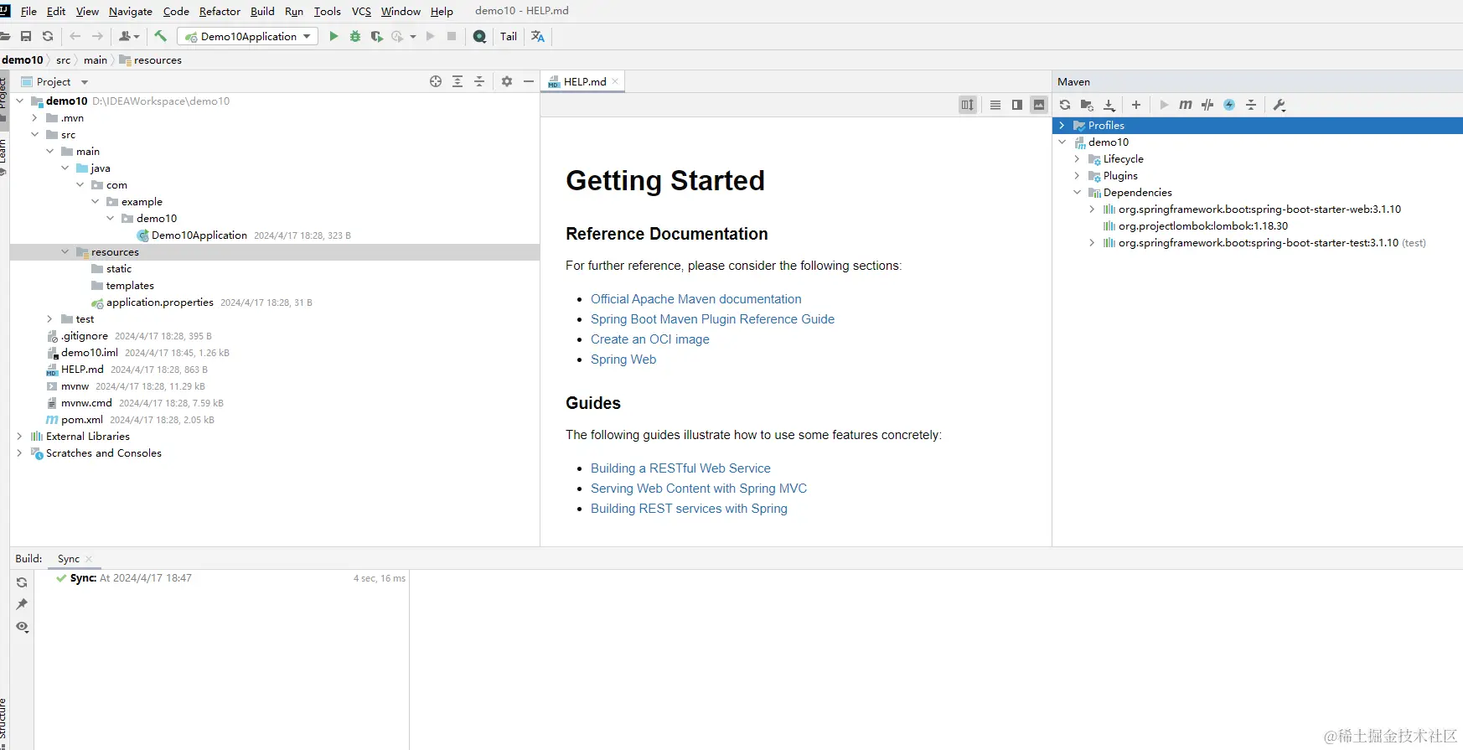This screenshot has width=1463, height=750.
Task: Collapse Maven Dependencies node
Action: 1078,193
